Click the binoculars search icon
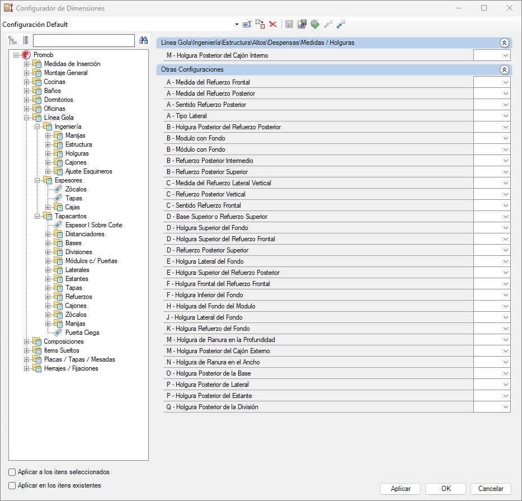Image resolution: width=522 pixels, height=501 pixels. (x=143, y=40)
